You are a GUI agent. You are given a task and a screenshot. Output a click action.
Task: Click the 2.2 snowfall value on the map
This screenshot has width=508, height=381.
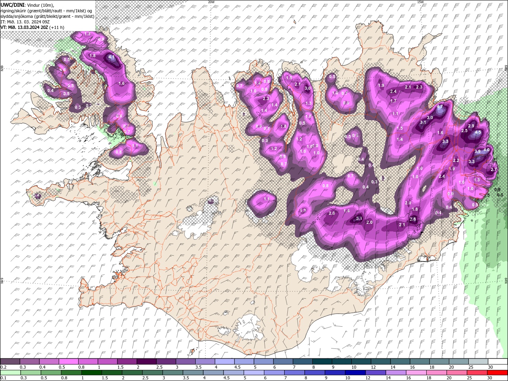456,161
